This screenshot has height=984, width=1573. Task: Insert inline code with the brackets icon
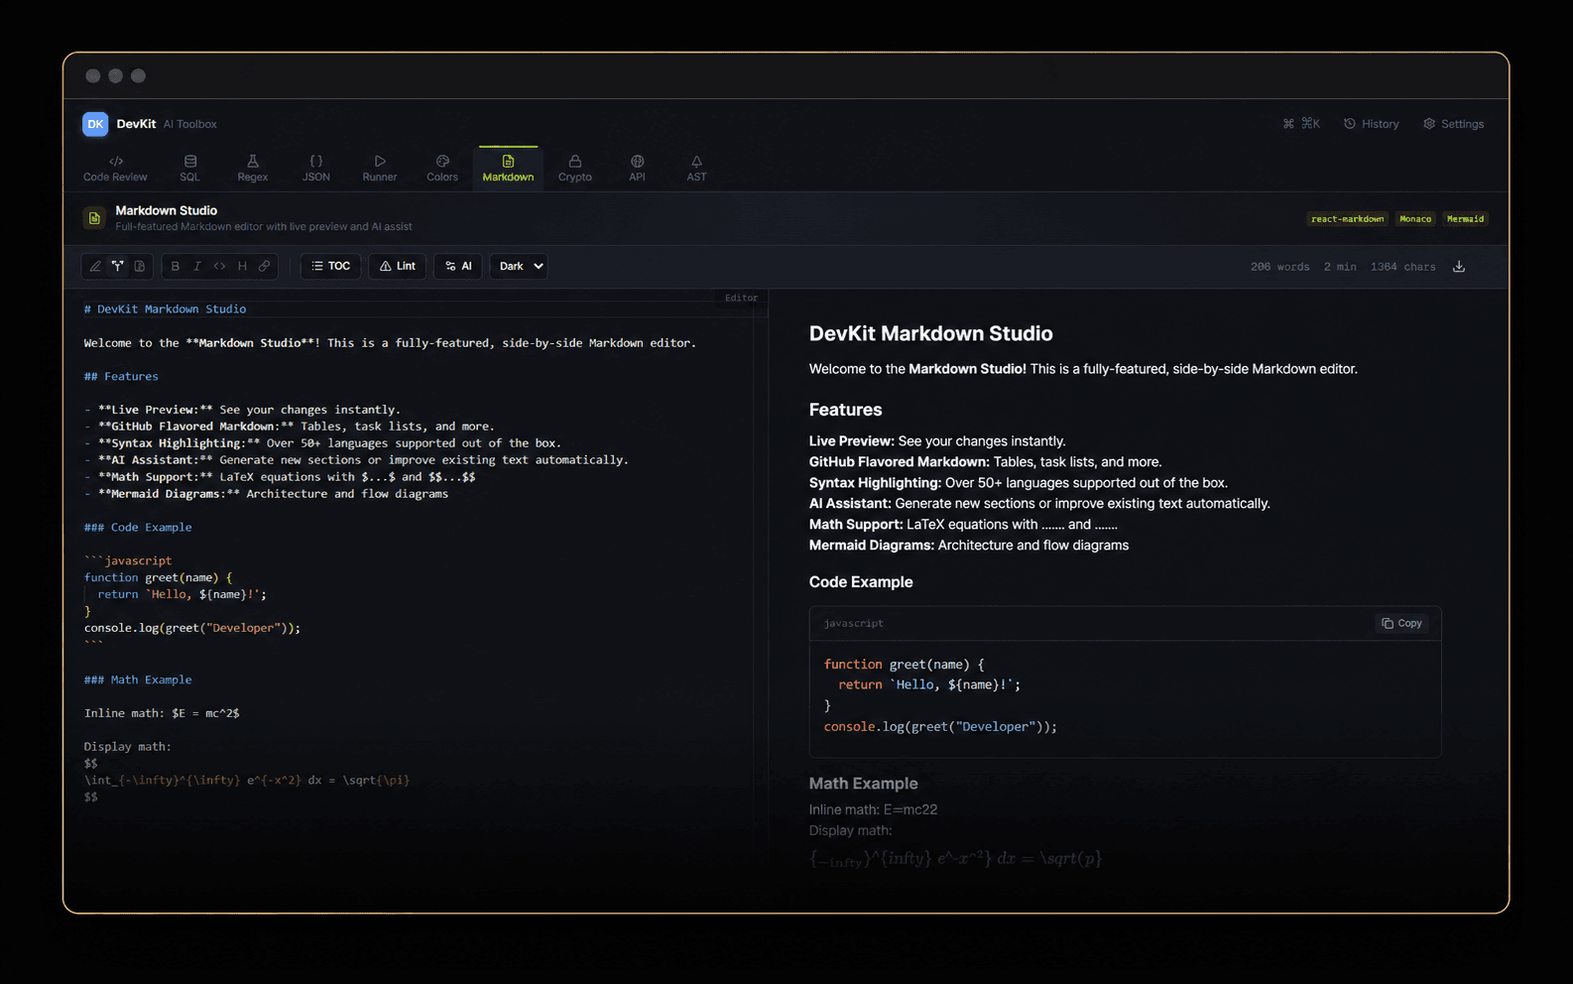(x=219, y=266)
